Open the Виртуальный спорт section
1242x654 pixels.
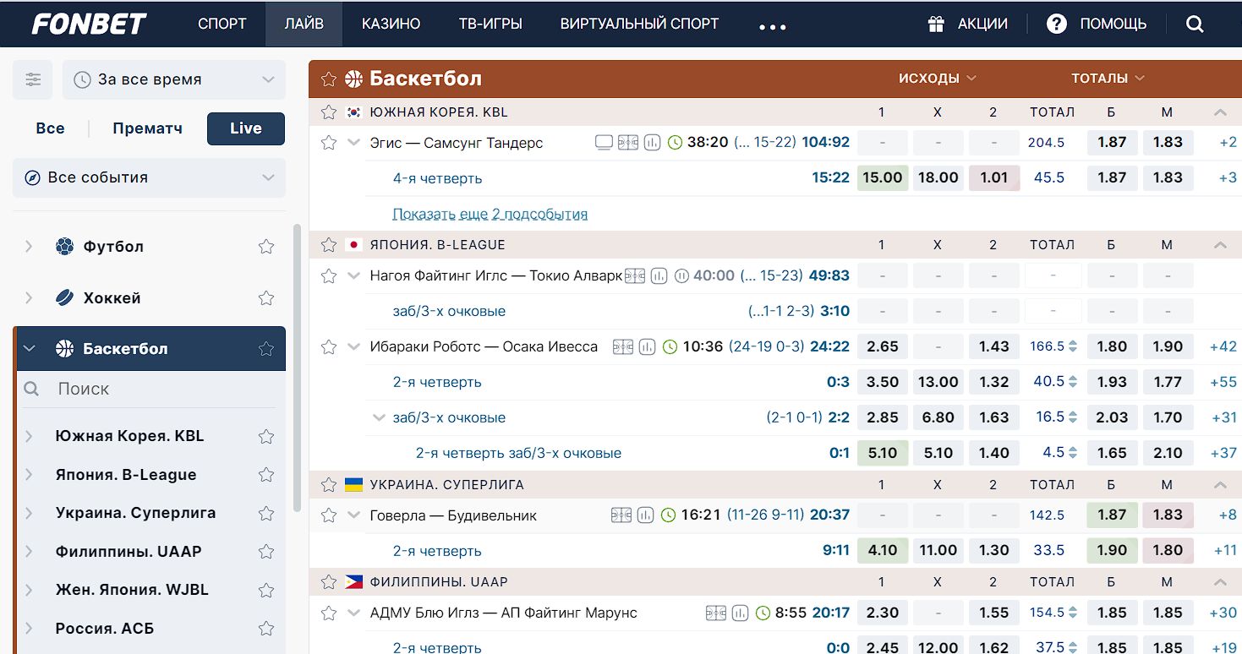tap(639, 24)
